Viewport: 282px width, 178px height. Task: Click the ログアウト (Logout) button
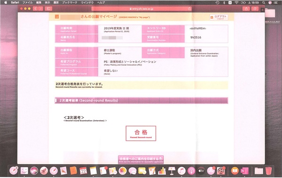click(x=219, y=17)
